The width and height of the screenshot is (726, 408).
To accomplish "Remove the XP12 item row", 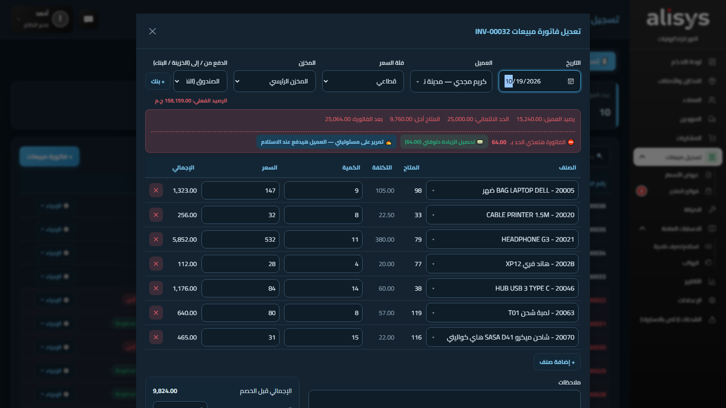I will (x=156, y=264).
